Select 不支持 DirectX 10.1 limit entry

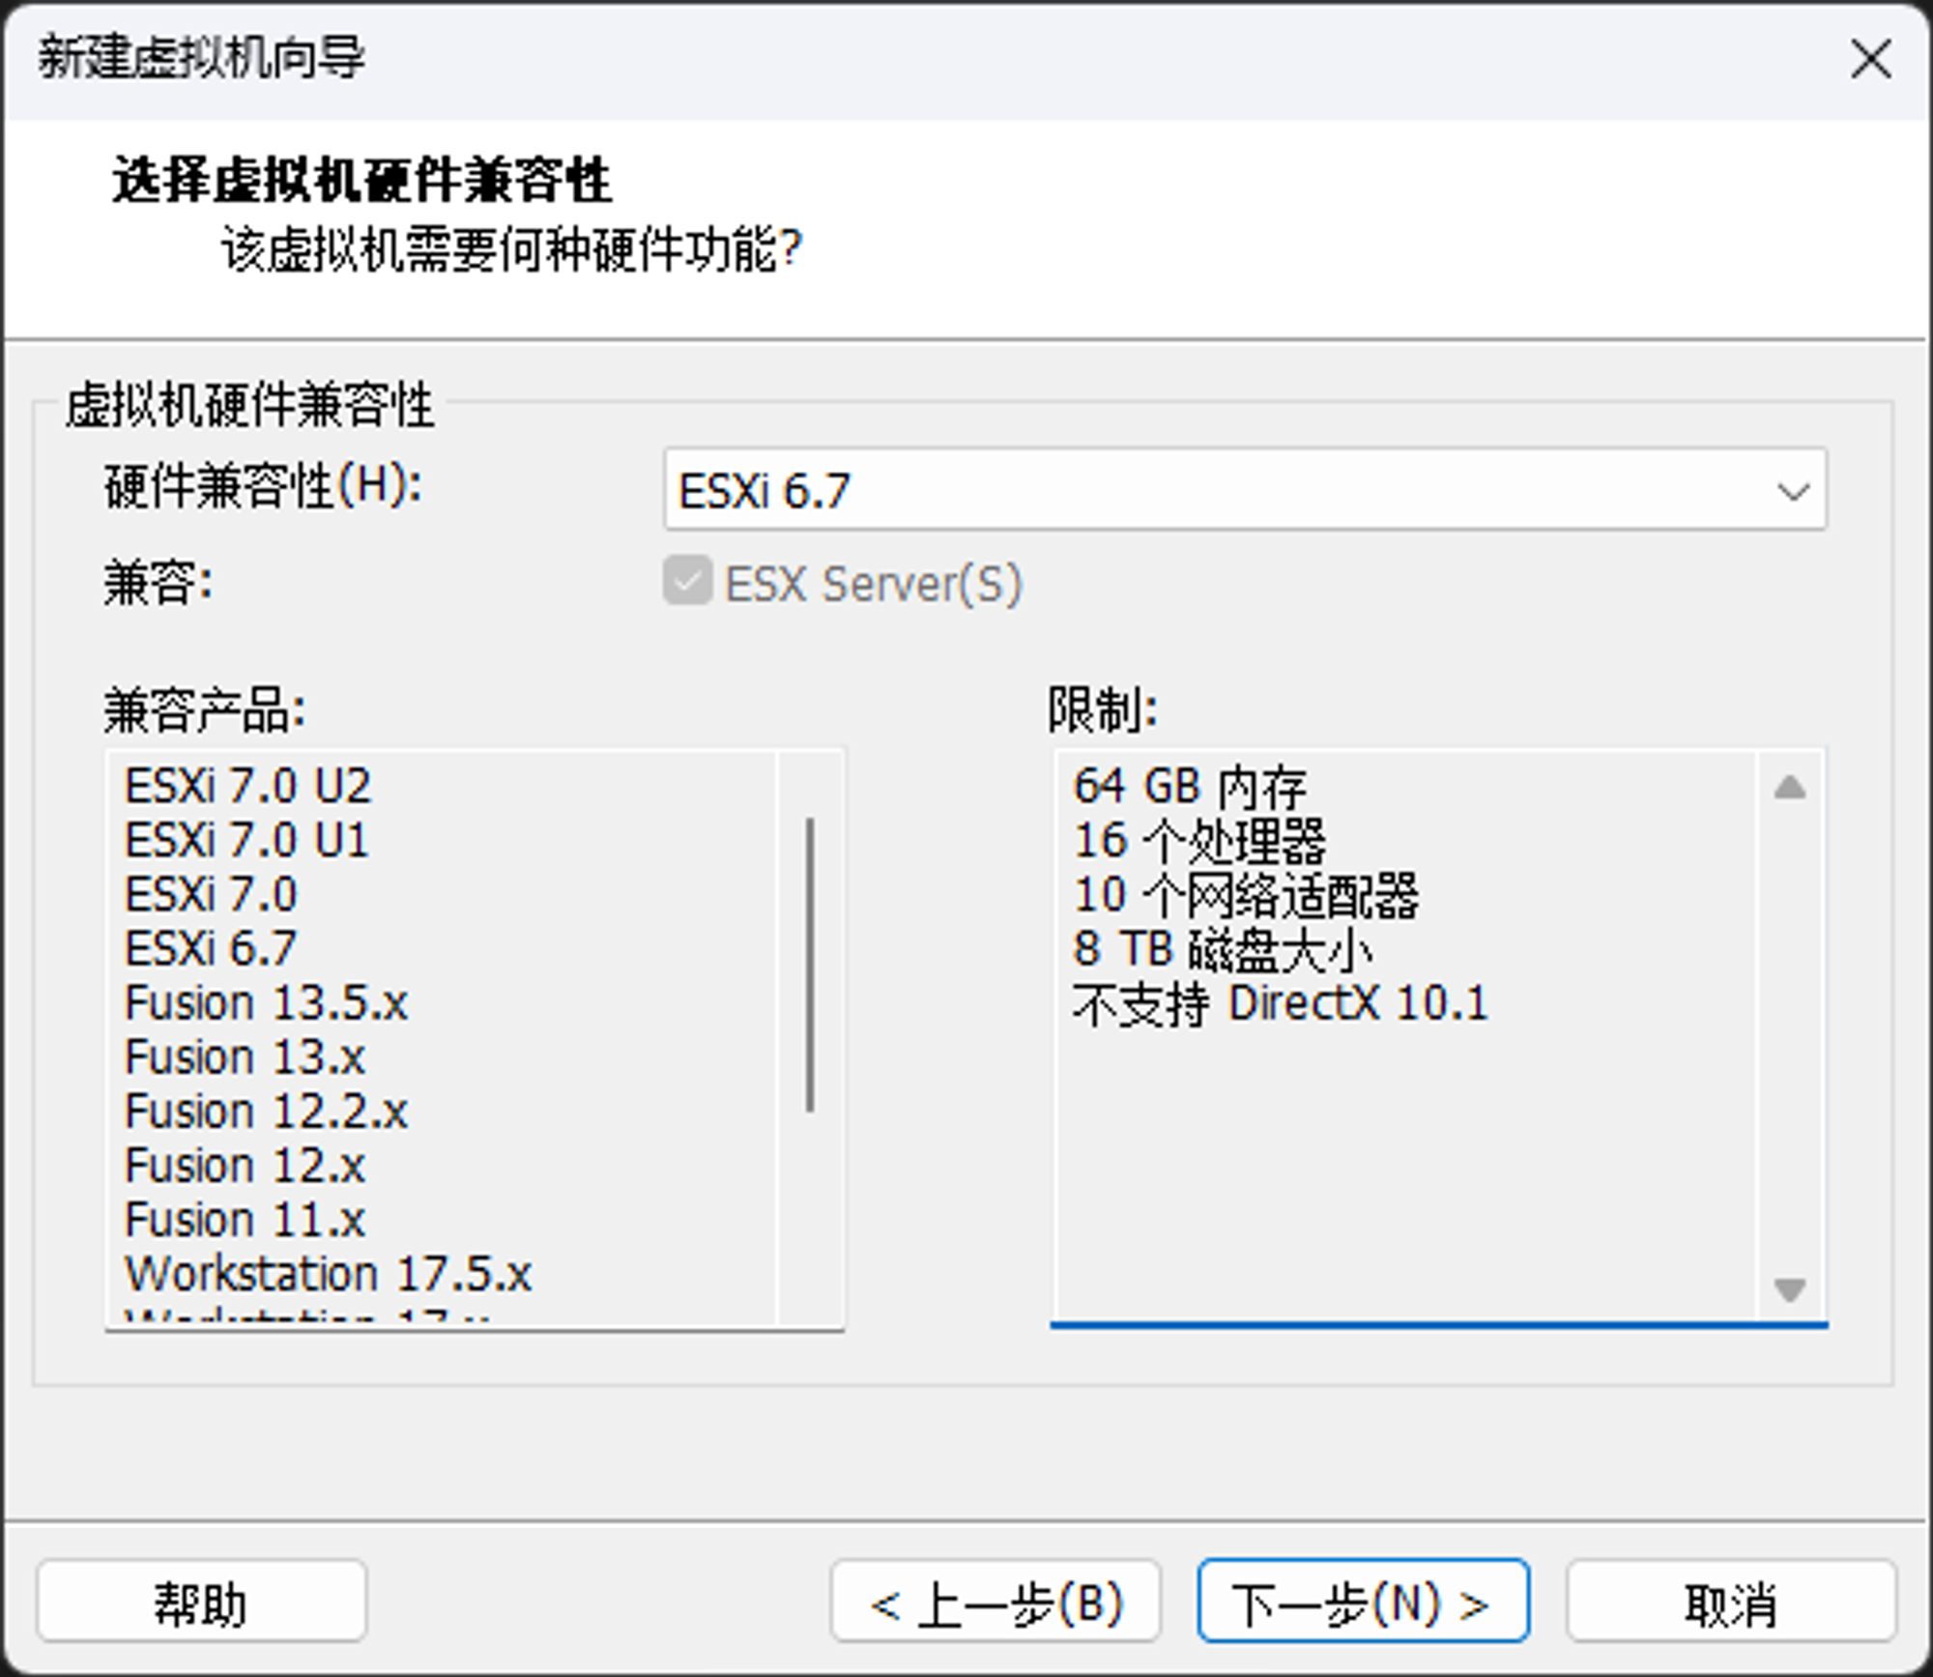pos(1280,1003)
